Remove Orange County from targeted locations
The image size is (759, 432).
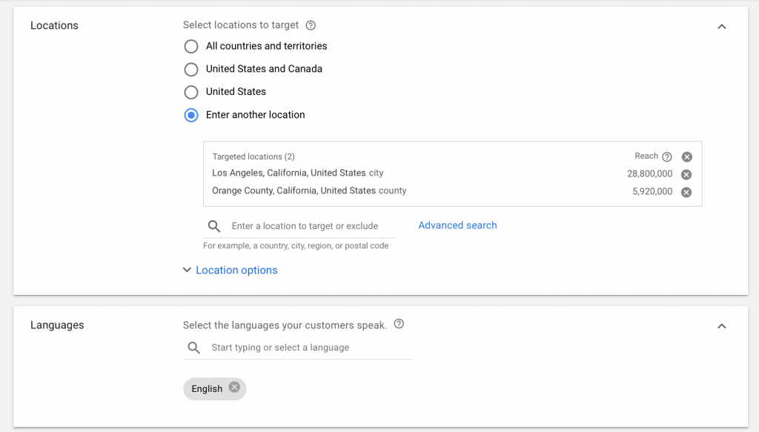686,191
